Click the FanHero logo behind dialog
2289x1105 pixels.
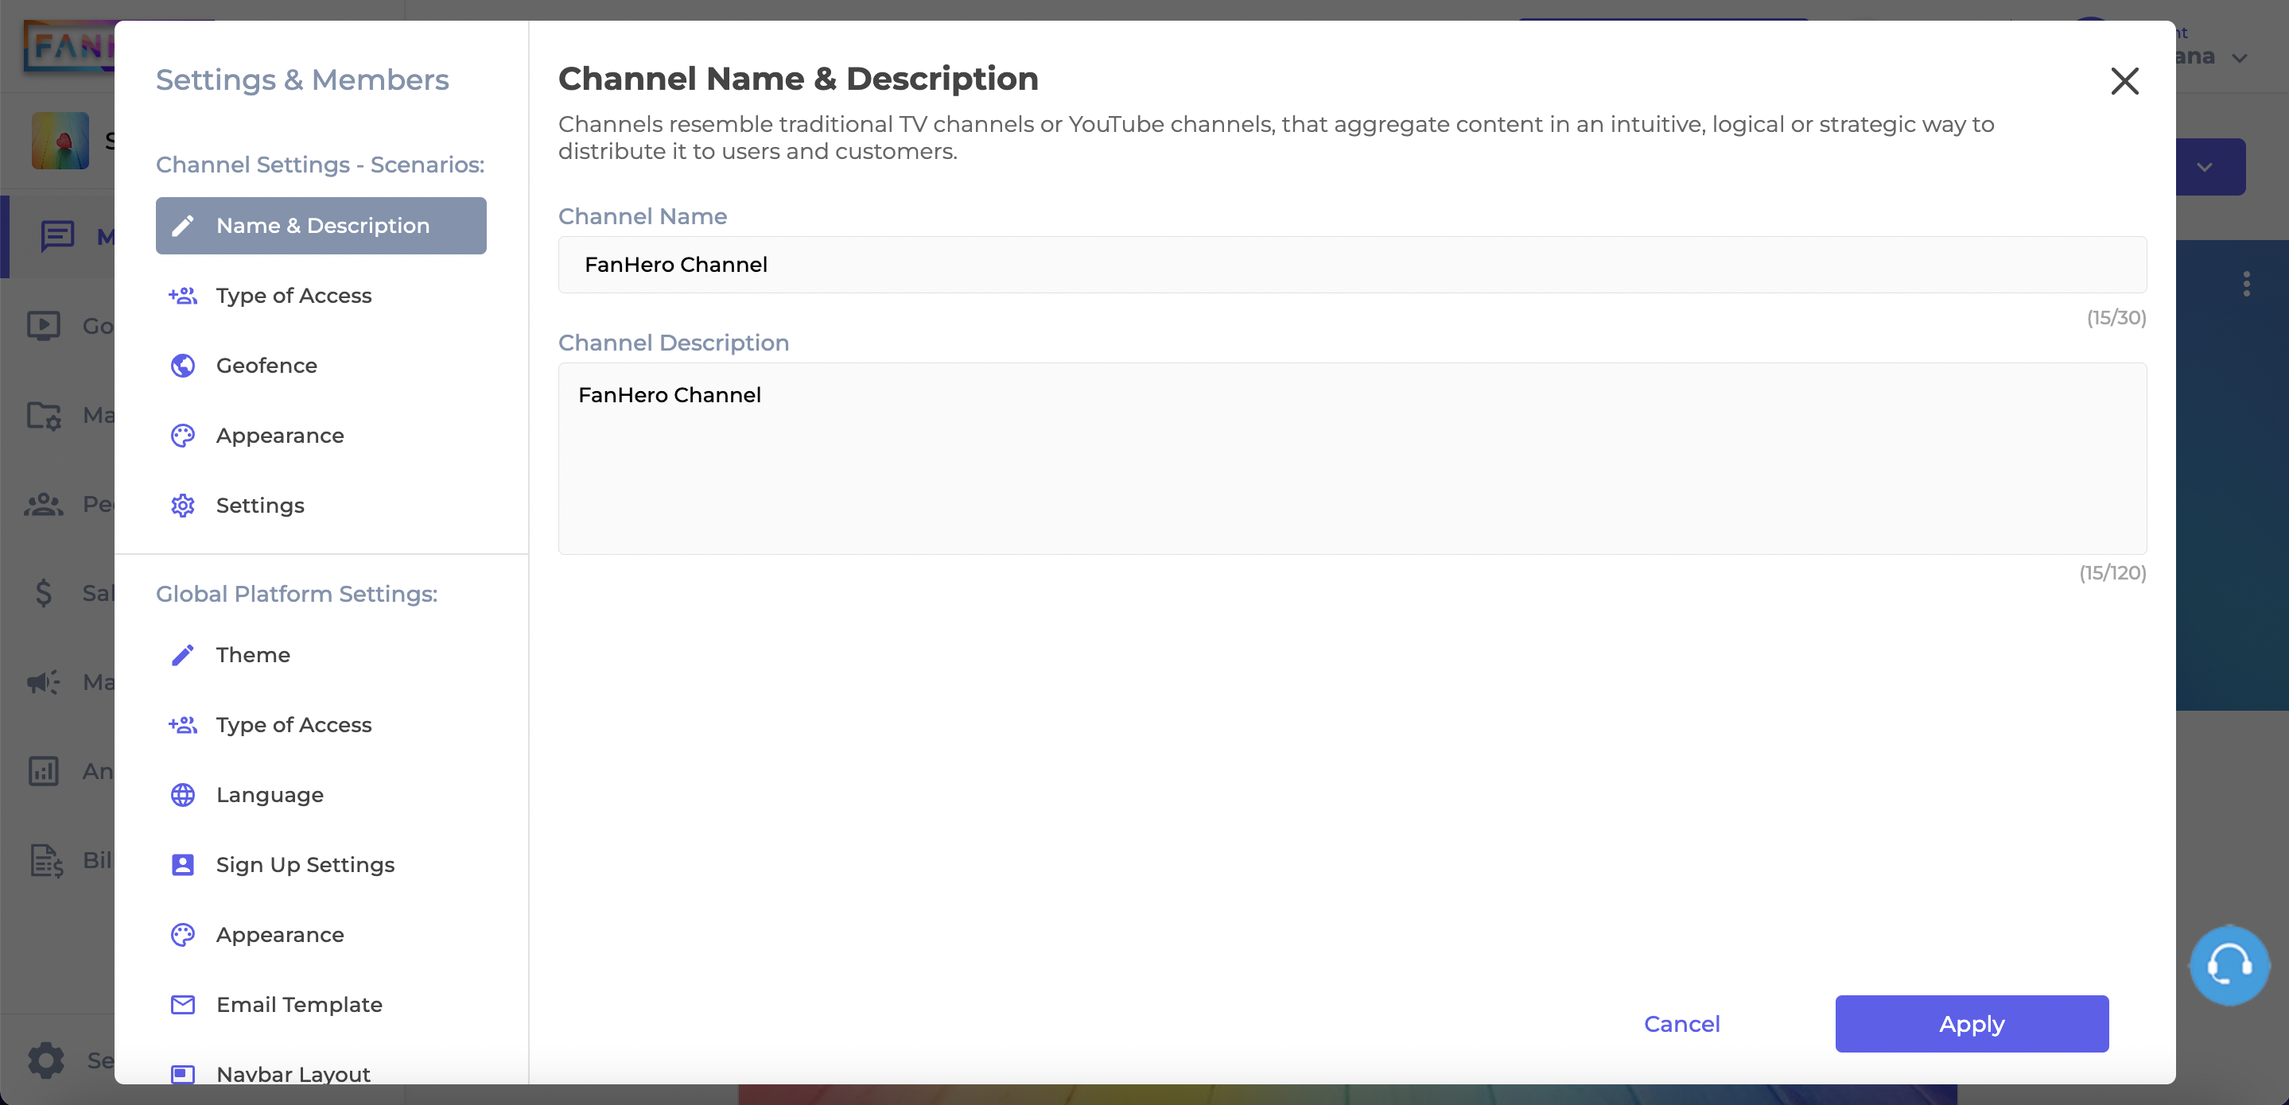[69, 45]
